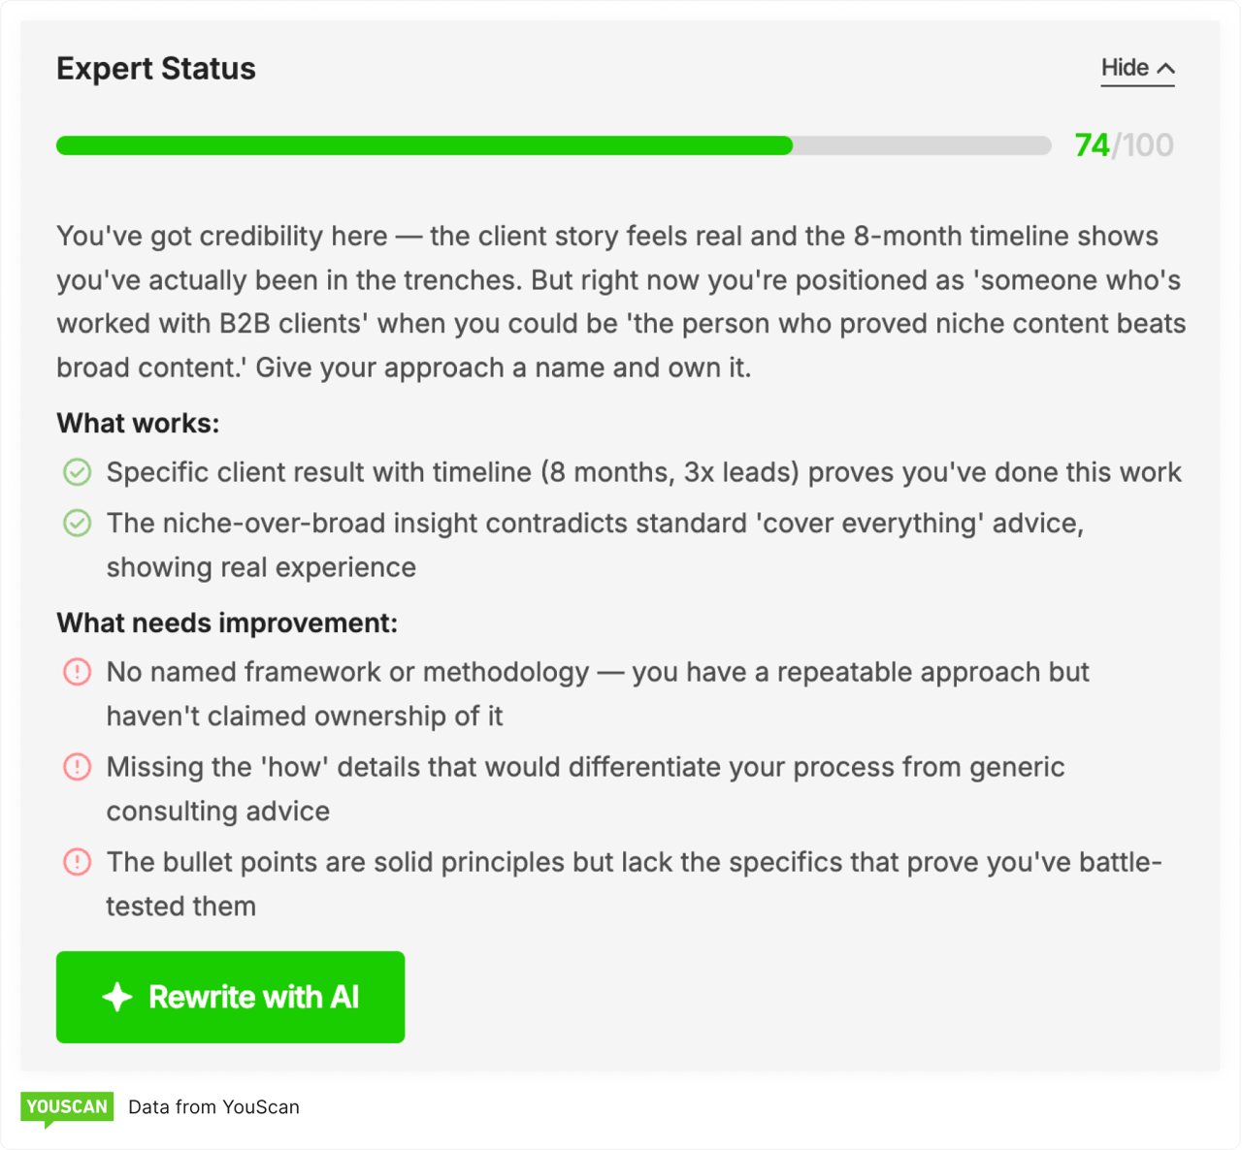
Task: Click the alert icon next to 'Missing the how details'
Action: coord(77,767)
